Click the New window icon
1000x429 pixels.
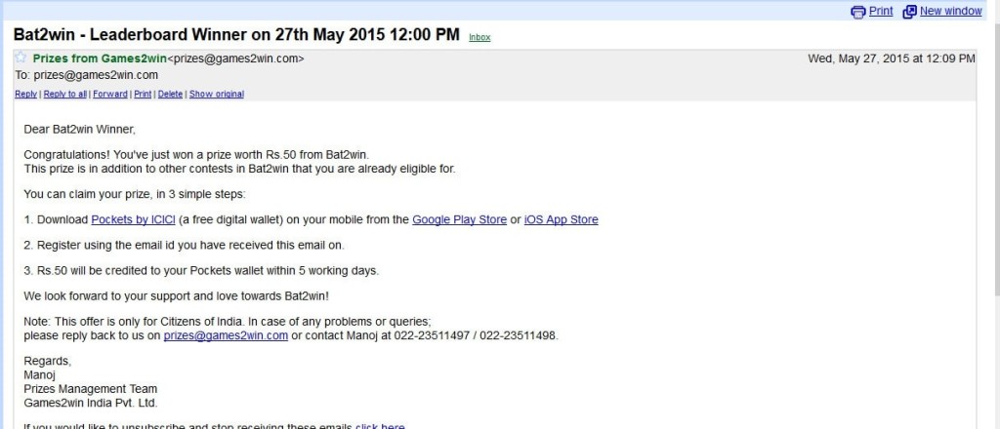coord(910,12)
